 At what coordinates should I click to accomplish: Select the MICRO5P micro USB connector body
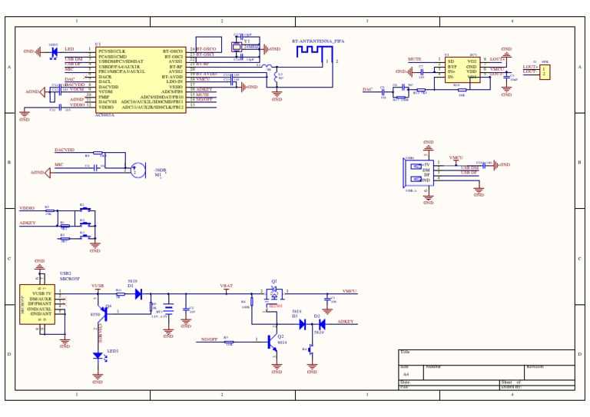(x=37, y=304)
